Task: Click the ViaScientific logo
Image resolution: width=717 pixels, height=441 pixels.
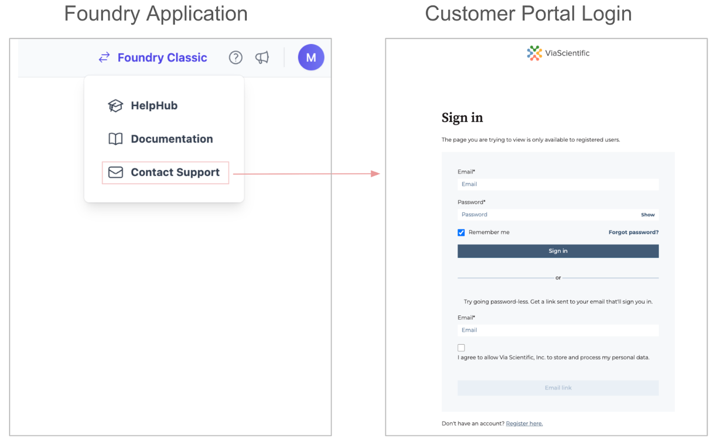Action: coord(558,53)
